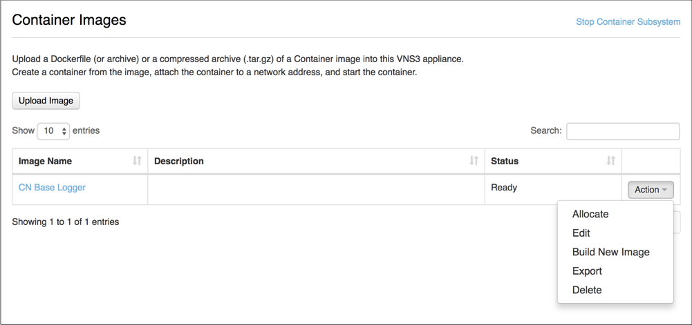Click the partially hidden pagination box behind menu

coord(677,222)
